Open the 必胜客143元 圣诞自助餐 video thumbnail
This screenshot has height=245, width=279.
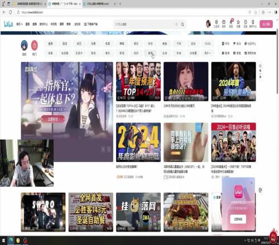pos(91,212)
